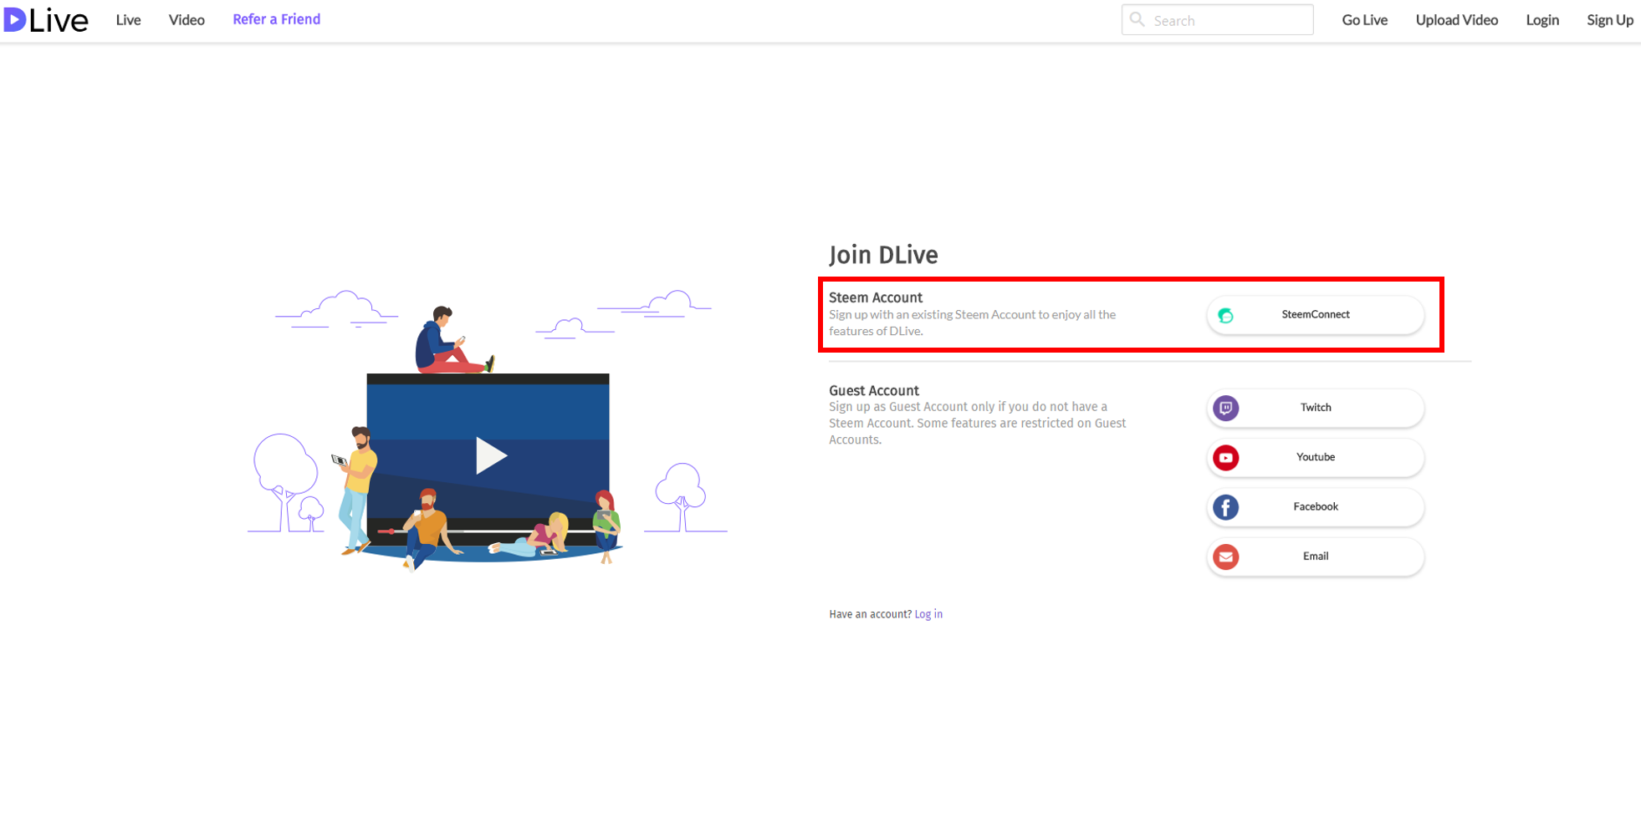Click Login in the top bar
1641x813 pixels.
click(1541, 20)
